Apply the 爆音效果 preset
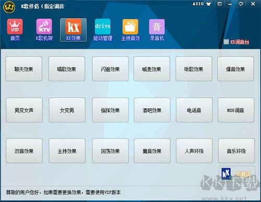 pos(235,69)
